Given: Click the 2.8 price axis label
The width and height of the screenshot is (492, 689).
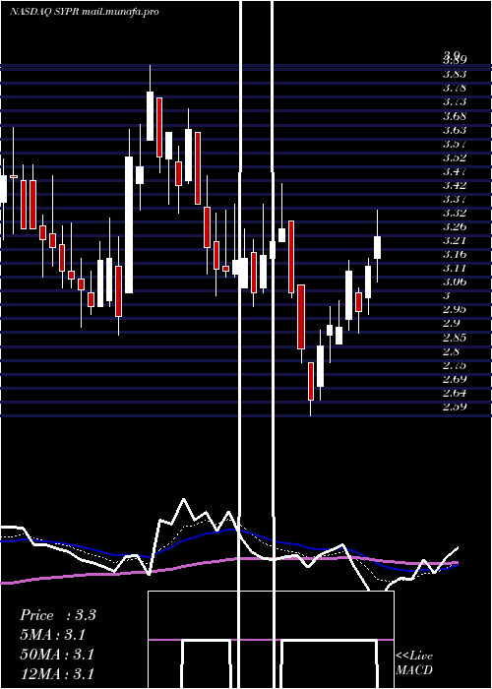Looking at the screenshot, I should pyautogui.click(x=451, y=351).
